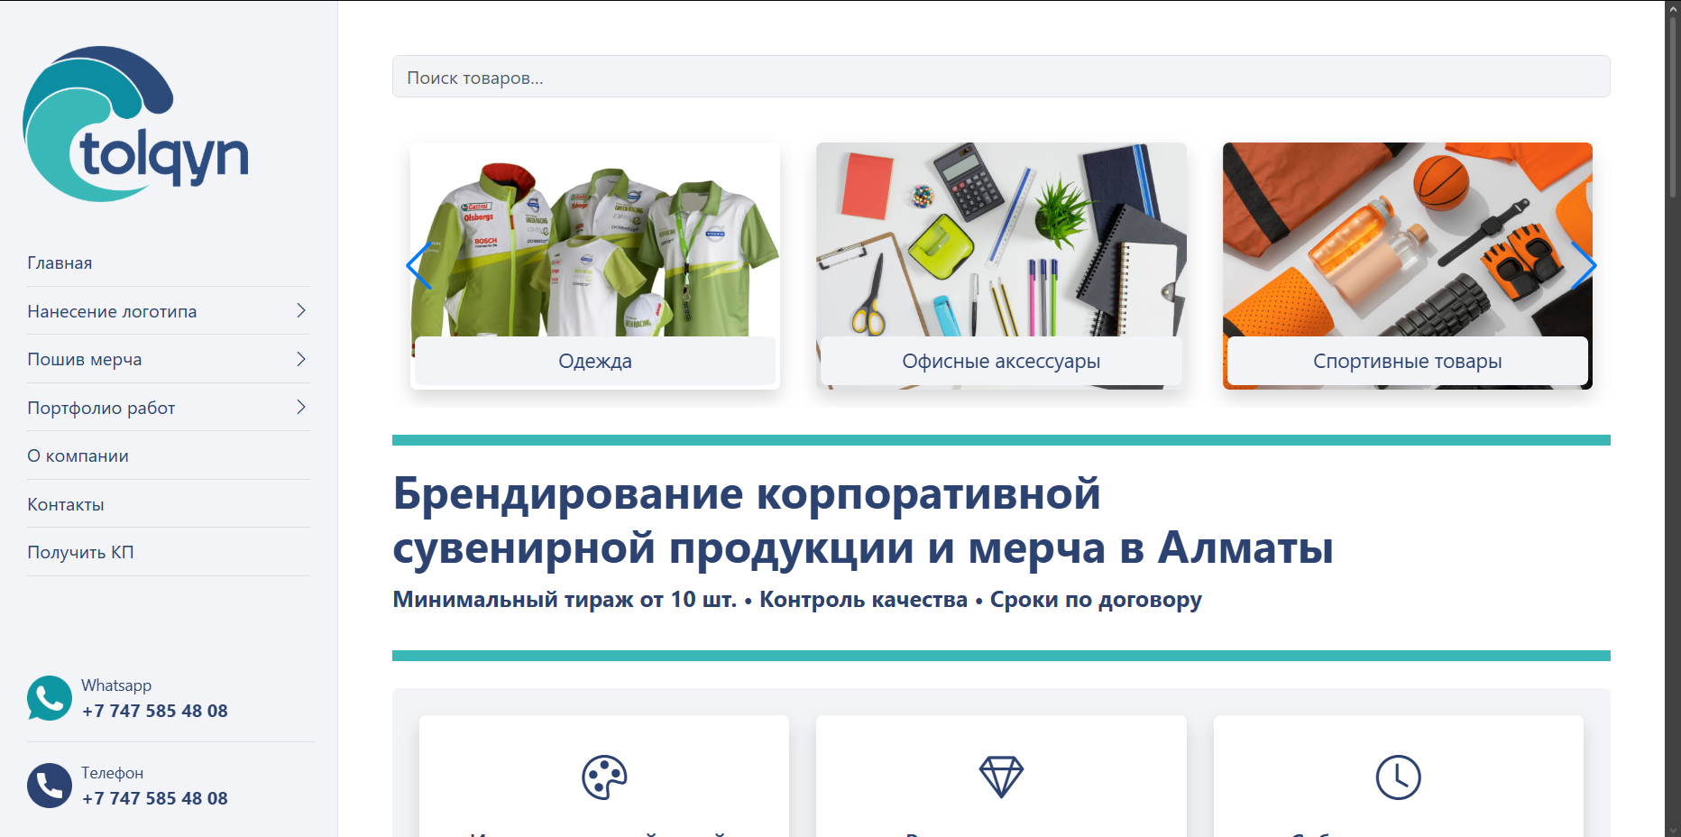Open the О компании page

[78, 455]
